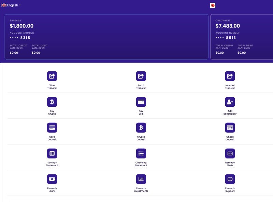Click the Remedy Support label link
Viewport: 273px width, 202px height.
coord(230,190)
